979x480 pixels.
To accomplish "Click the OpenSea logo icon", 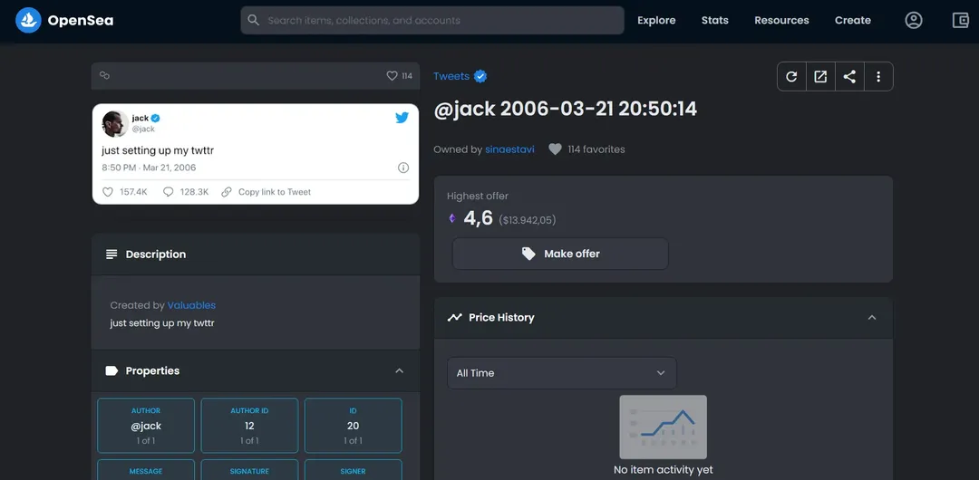I will point(29,20).
